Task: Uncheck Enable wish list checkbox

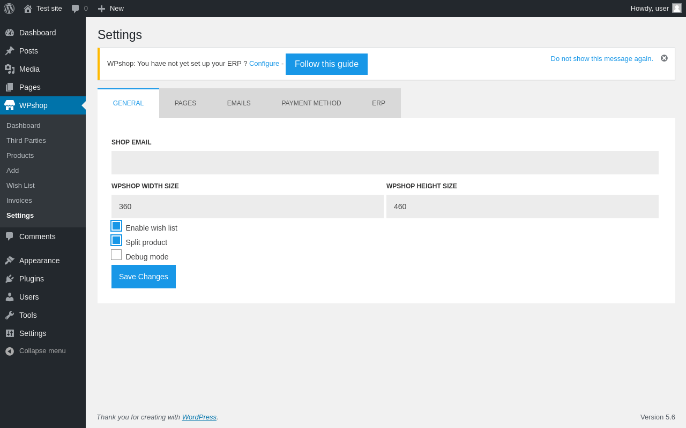Action: (116, 226)
